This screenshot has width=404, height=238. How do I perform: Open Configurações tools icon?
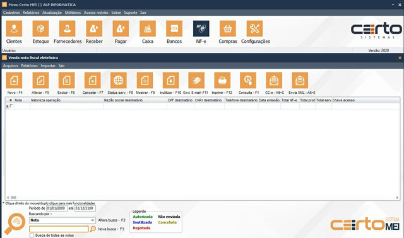(x=254, y=28)
